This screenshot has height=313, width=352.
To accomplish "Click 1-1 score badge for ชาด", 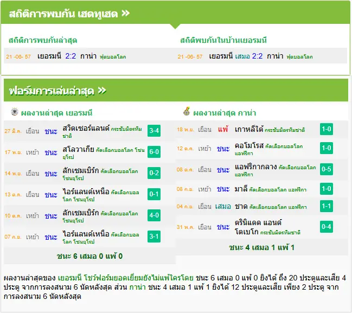I will (x=326, y=206).
